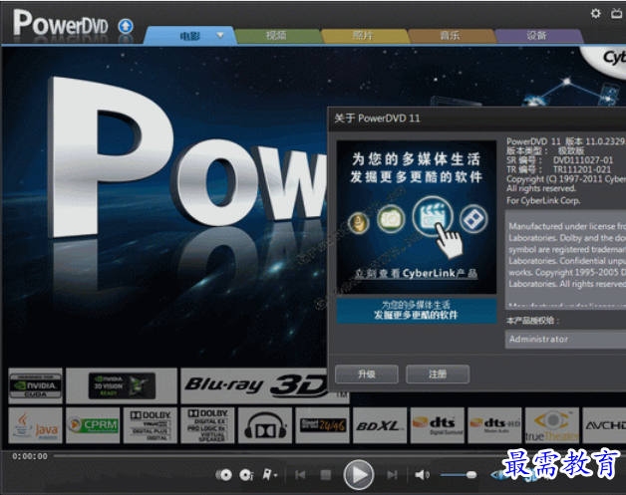Click the AVCHD logo
Image resolution: width=626 pixels, height=495 pixels.
[x=604, y=425]
